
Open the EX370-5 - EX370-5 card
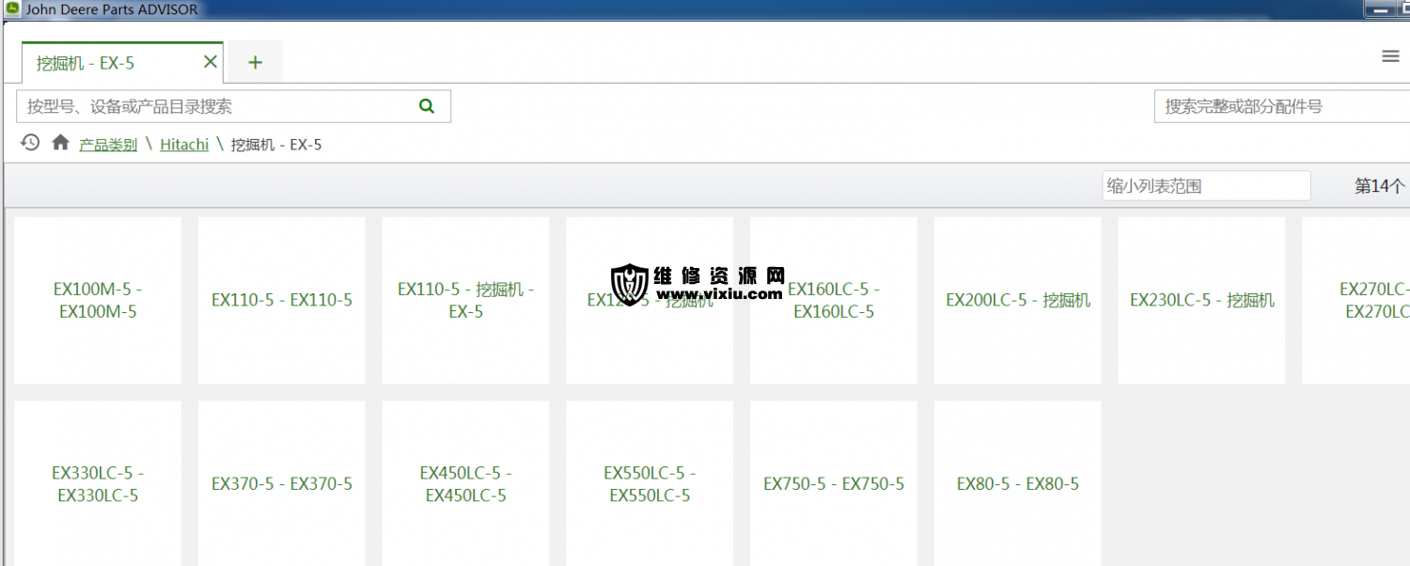tap(282, 484)
